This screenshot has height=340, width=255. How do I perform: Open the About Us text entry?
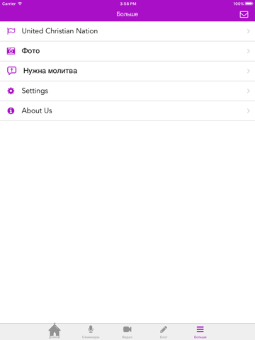click(37, 110)
